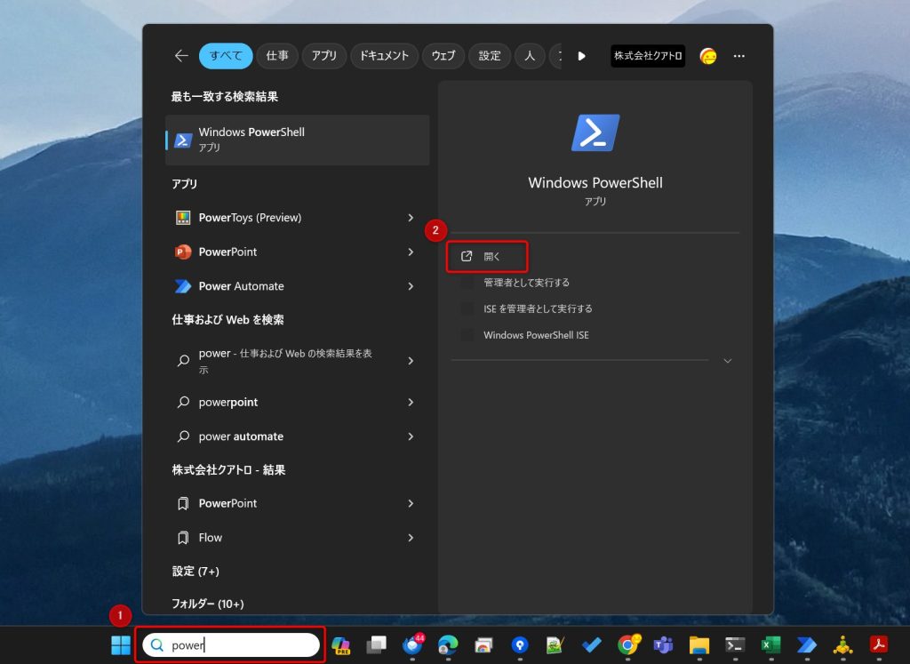Open the Terminal icon on the taskbar
Image resolution: width=910 pixels, height=664 pixels.
(x=735, y=644)
